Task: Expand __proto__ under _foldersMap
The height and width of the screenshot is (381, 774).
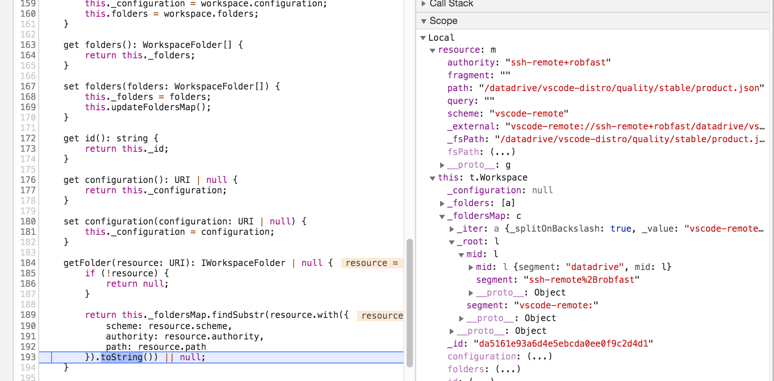Action: point(451,331)
